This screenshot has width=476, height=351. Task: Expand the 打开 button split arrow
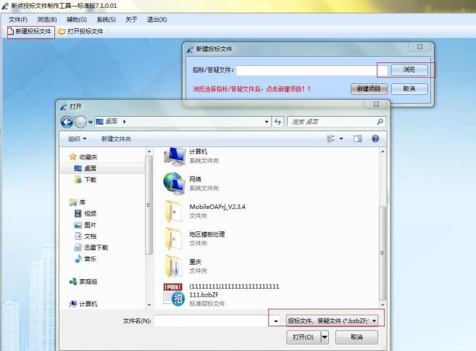(x=325, y=337)
